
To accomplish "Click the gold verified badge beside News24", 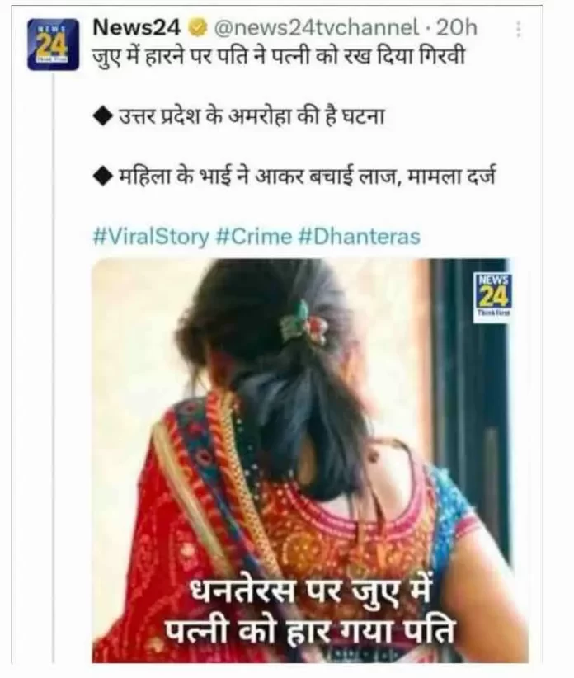I will [x=196, y=29].
